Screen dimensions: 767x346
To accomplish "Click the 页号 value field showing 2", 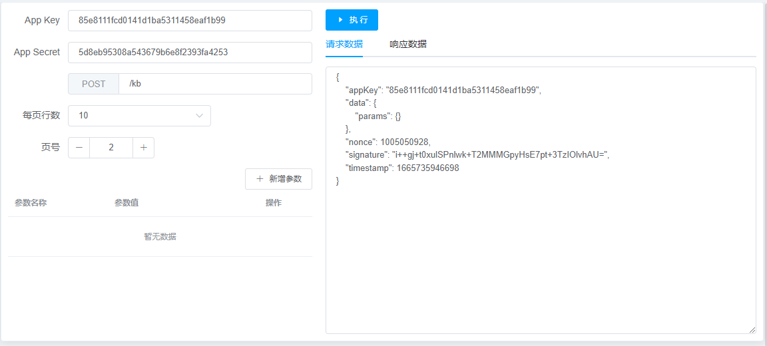I will (x=111, y=148).
